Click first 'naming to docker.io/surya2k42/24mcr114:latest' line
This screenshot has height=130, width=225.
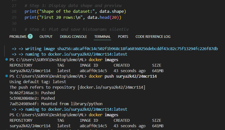click(69, 54)
